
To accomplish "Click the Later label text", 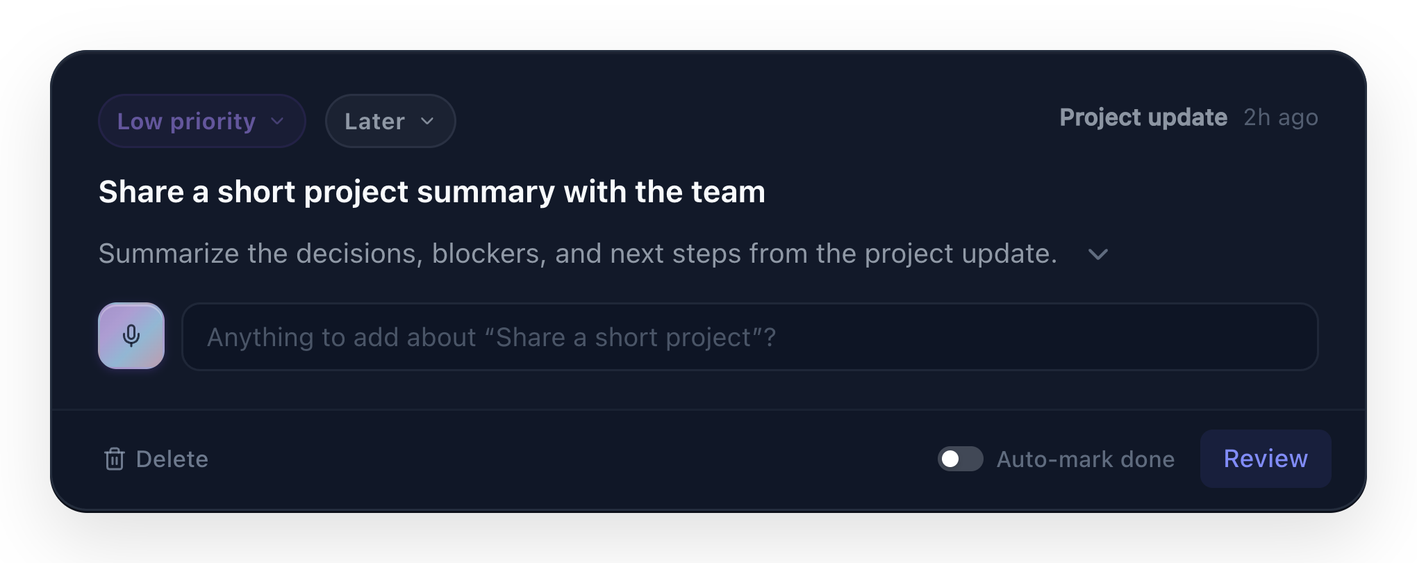I will [x=374, y=122].
